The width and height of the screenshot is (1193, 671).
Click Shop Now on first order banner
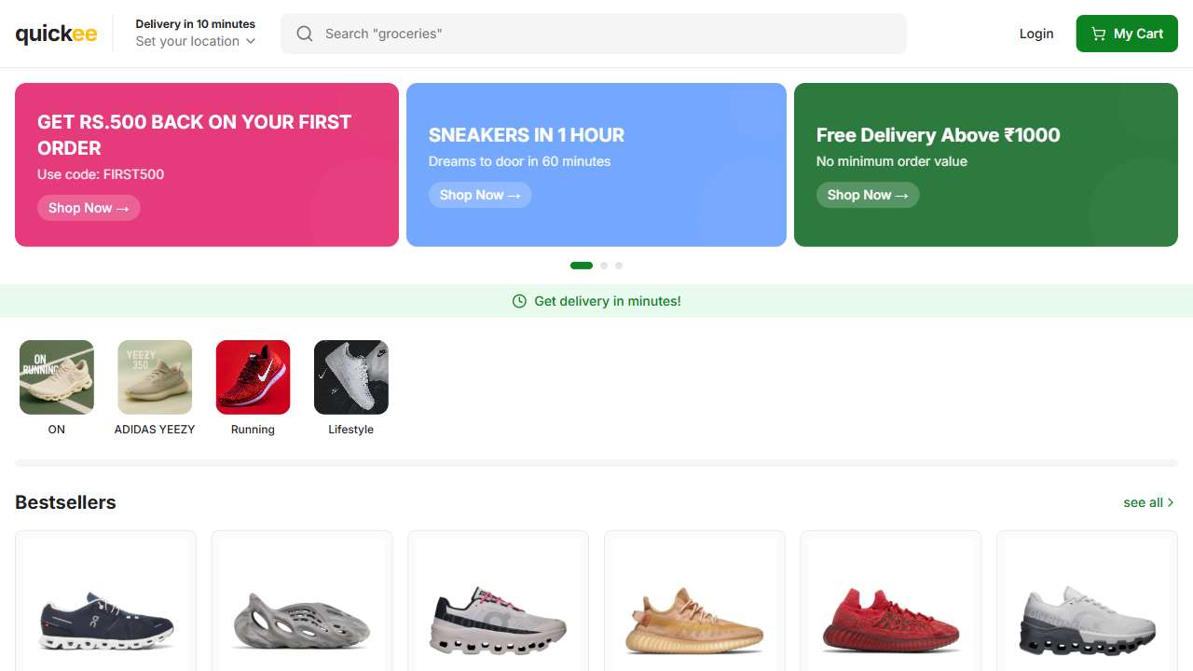(x=89, y=208)
